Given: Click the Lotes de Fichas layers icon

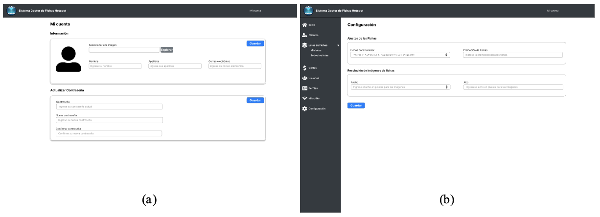Looking at the screenshot, I should [x=304, y=45].
